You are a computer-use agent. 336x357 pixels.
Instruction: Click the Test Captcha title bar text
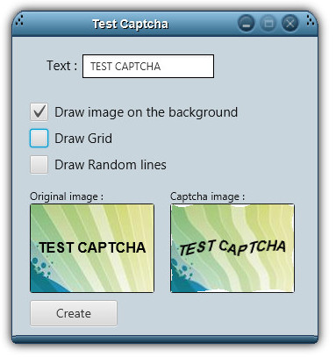pos(130,24)
